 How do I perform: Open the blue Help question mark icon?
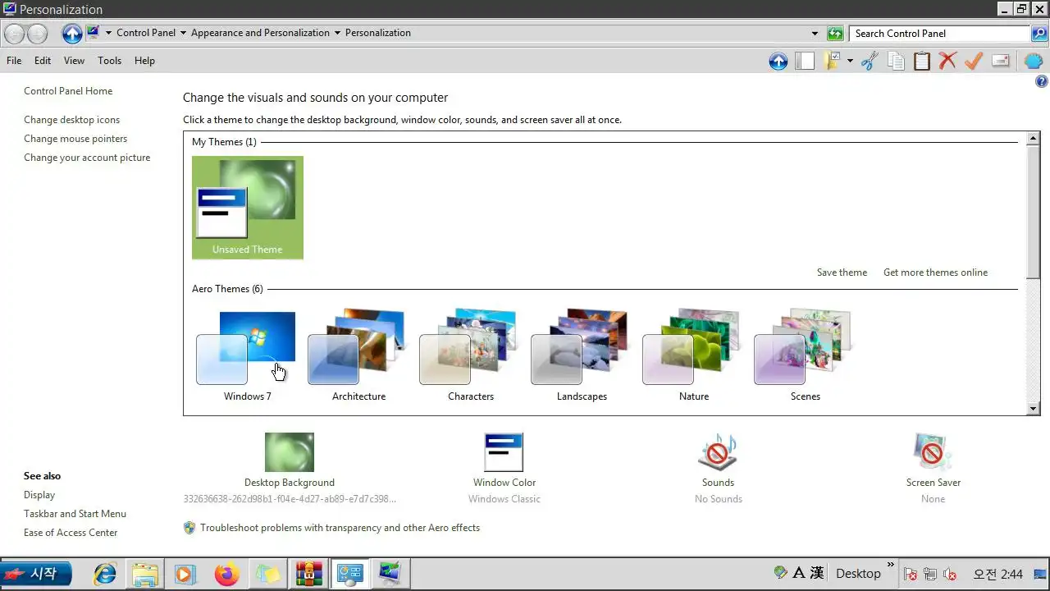(1042, 82)
